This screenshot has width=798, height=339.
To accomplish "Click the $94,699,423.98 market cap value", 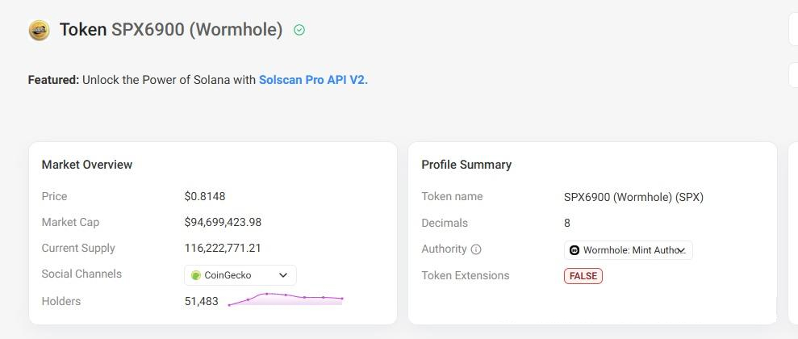I will (x=223, y=222).
